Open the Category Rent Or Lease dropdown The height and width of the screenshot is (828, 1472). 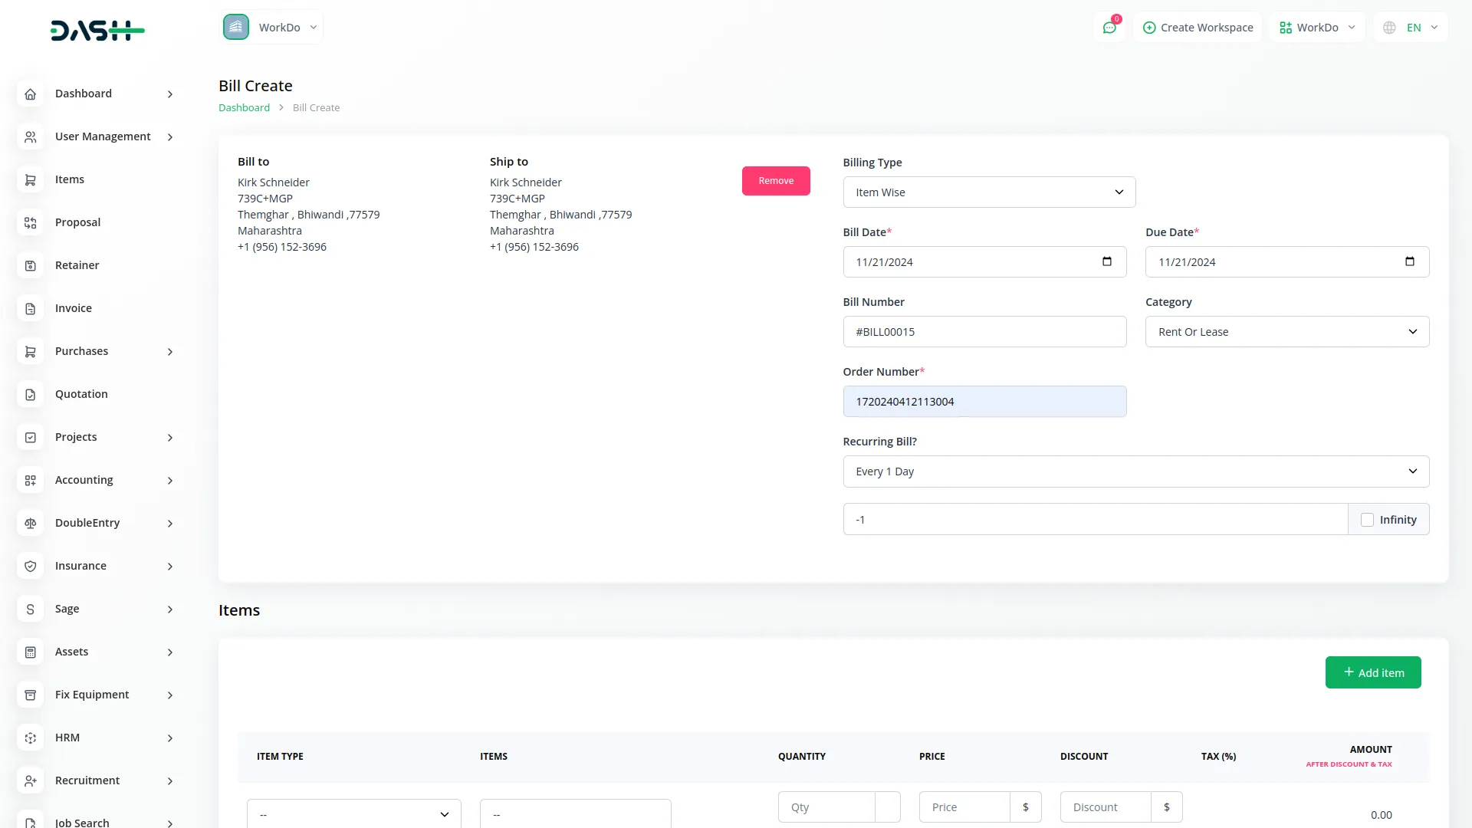click(x=1286, y=332)
